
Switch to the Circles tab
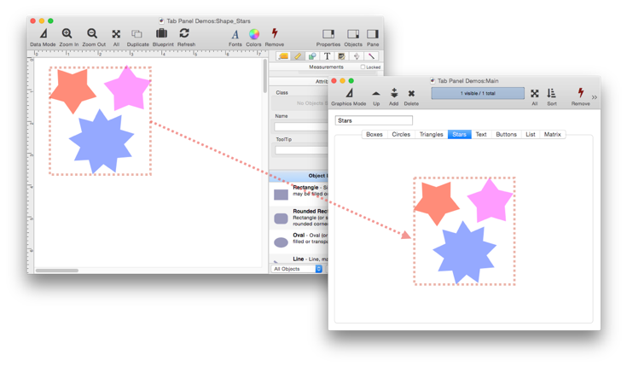tap(401, 135)
